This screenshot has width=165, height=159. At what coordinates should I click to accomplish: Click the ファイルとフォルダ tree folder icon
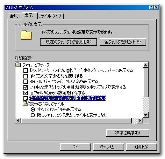point(18,65)
